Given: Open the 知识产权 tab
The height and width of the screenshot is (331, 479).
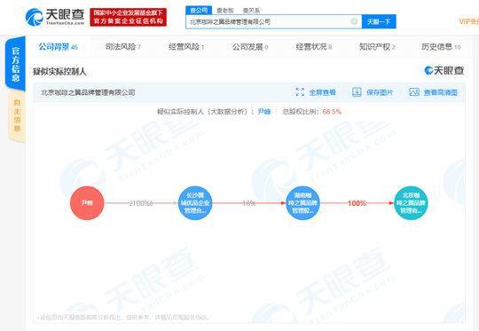Looking at the screenshot, I should click(377, 47).
